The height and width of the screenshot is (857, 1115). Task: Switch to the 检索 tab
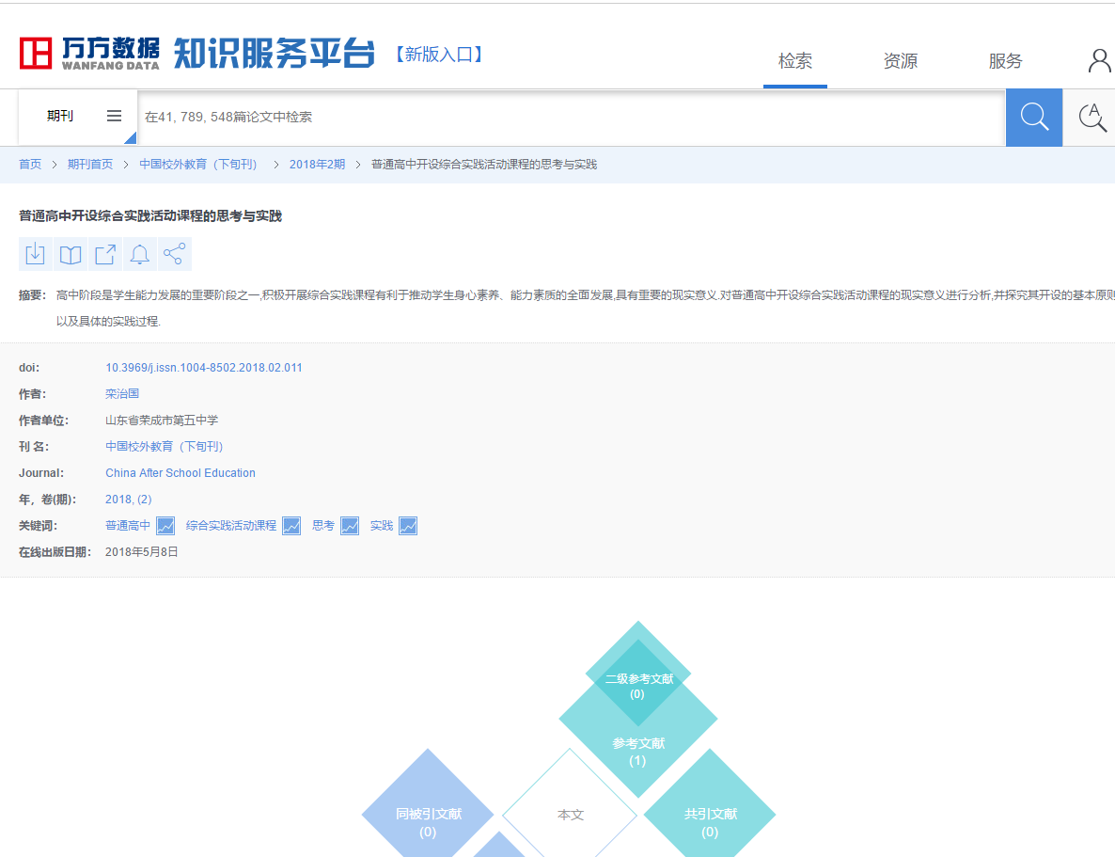(795, 61)
